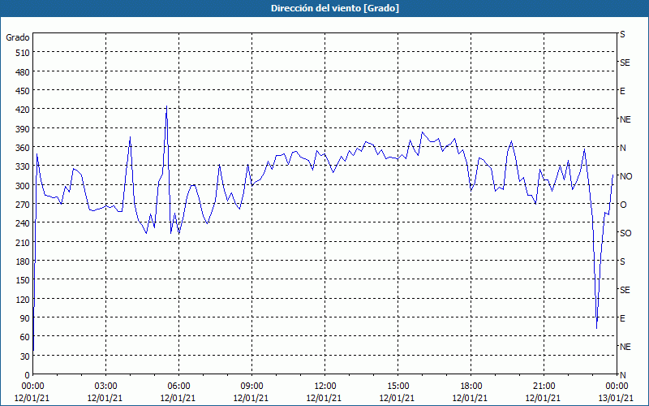Click the 360 y-axis tick label

click(23, 148)
